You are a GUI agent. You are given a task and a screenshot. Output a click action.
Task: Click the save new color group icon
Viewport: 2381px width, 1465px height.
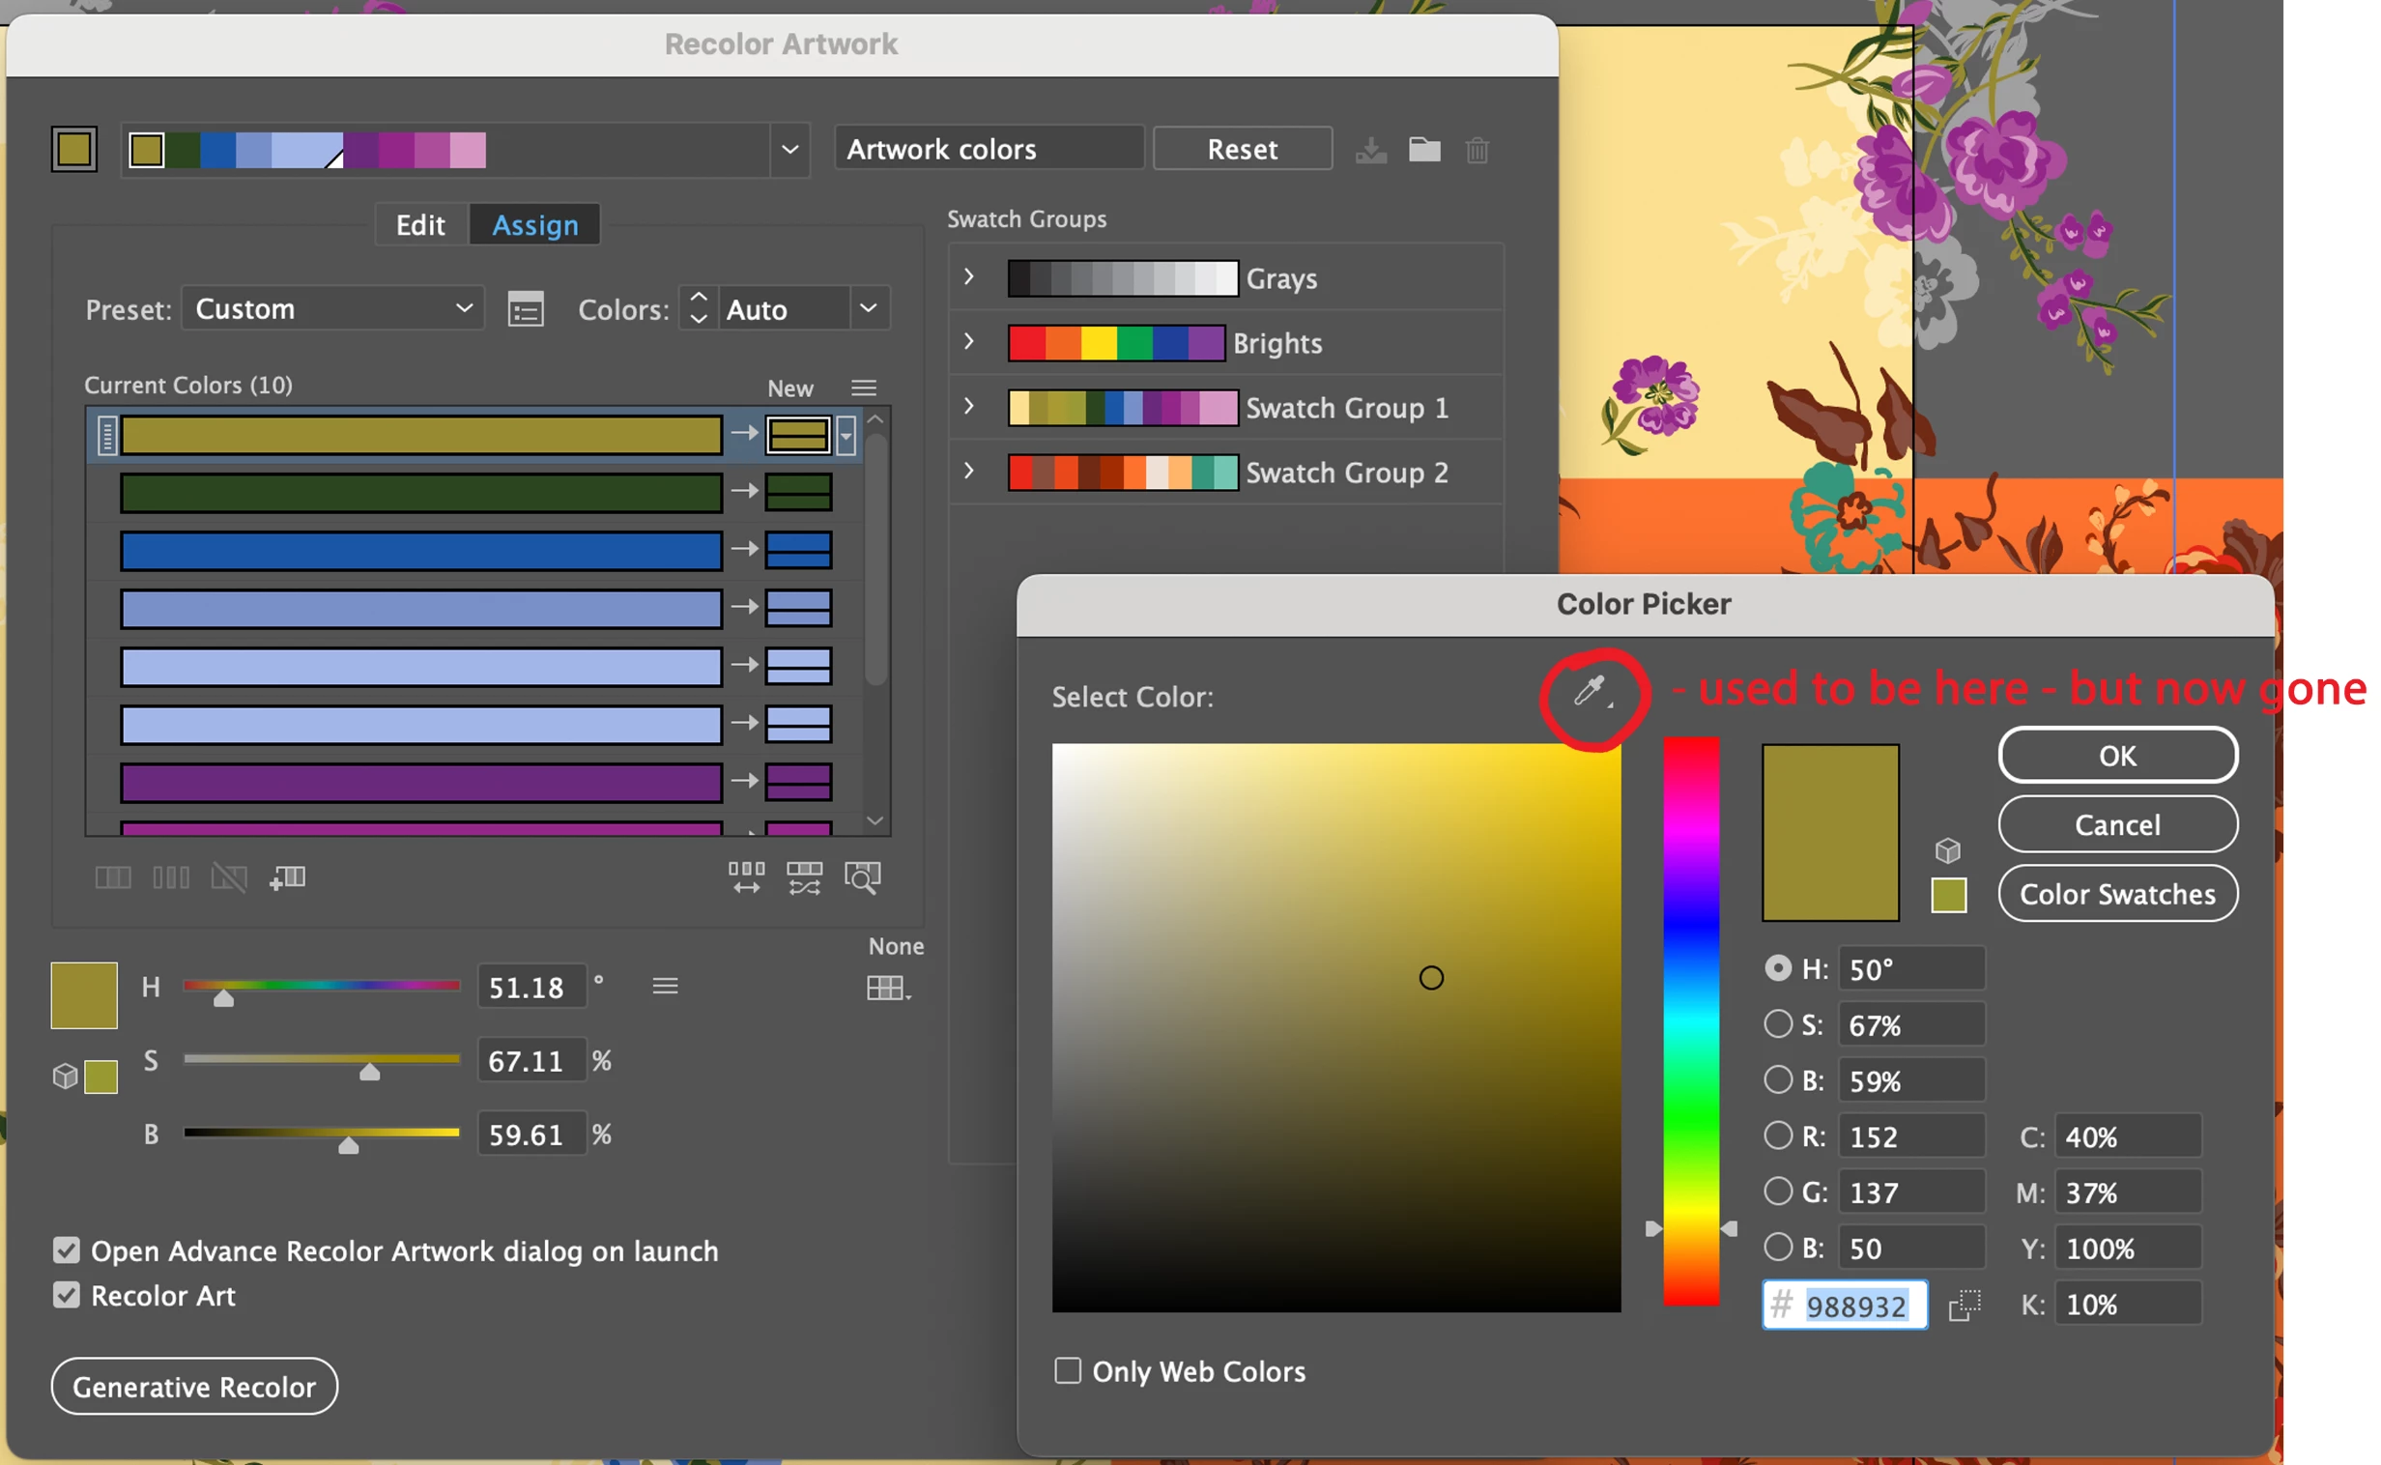[1370, 150]
